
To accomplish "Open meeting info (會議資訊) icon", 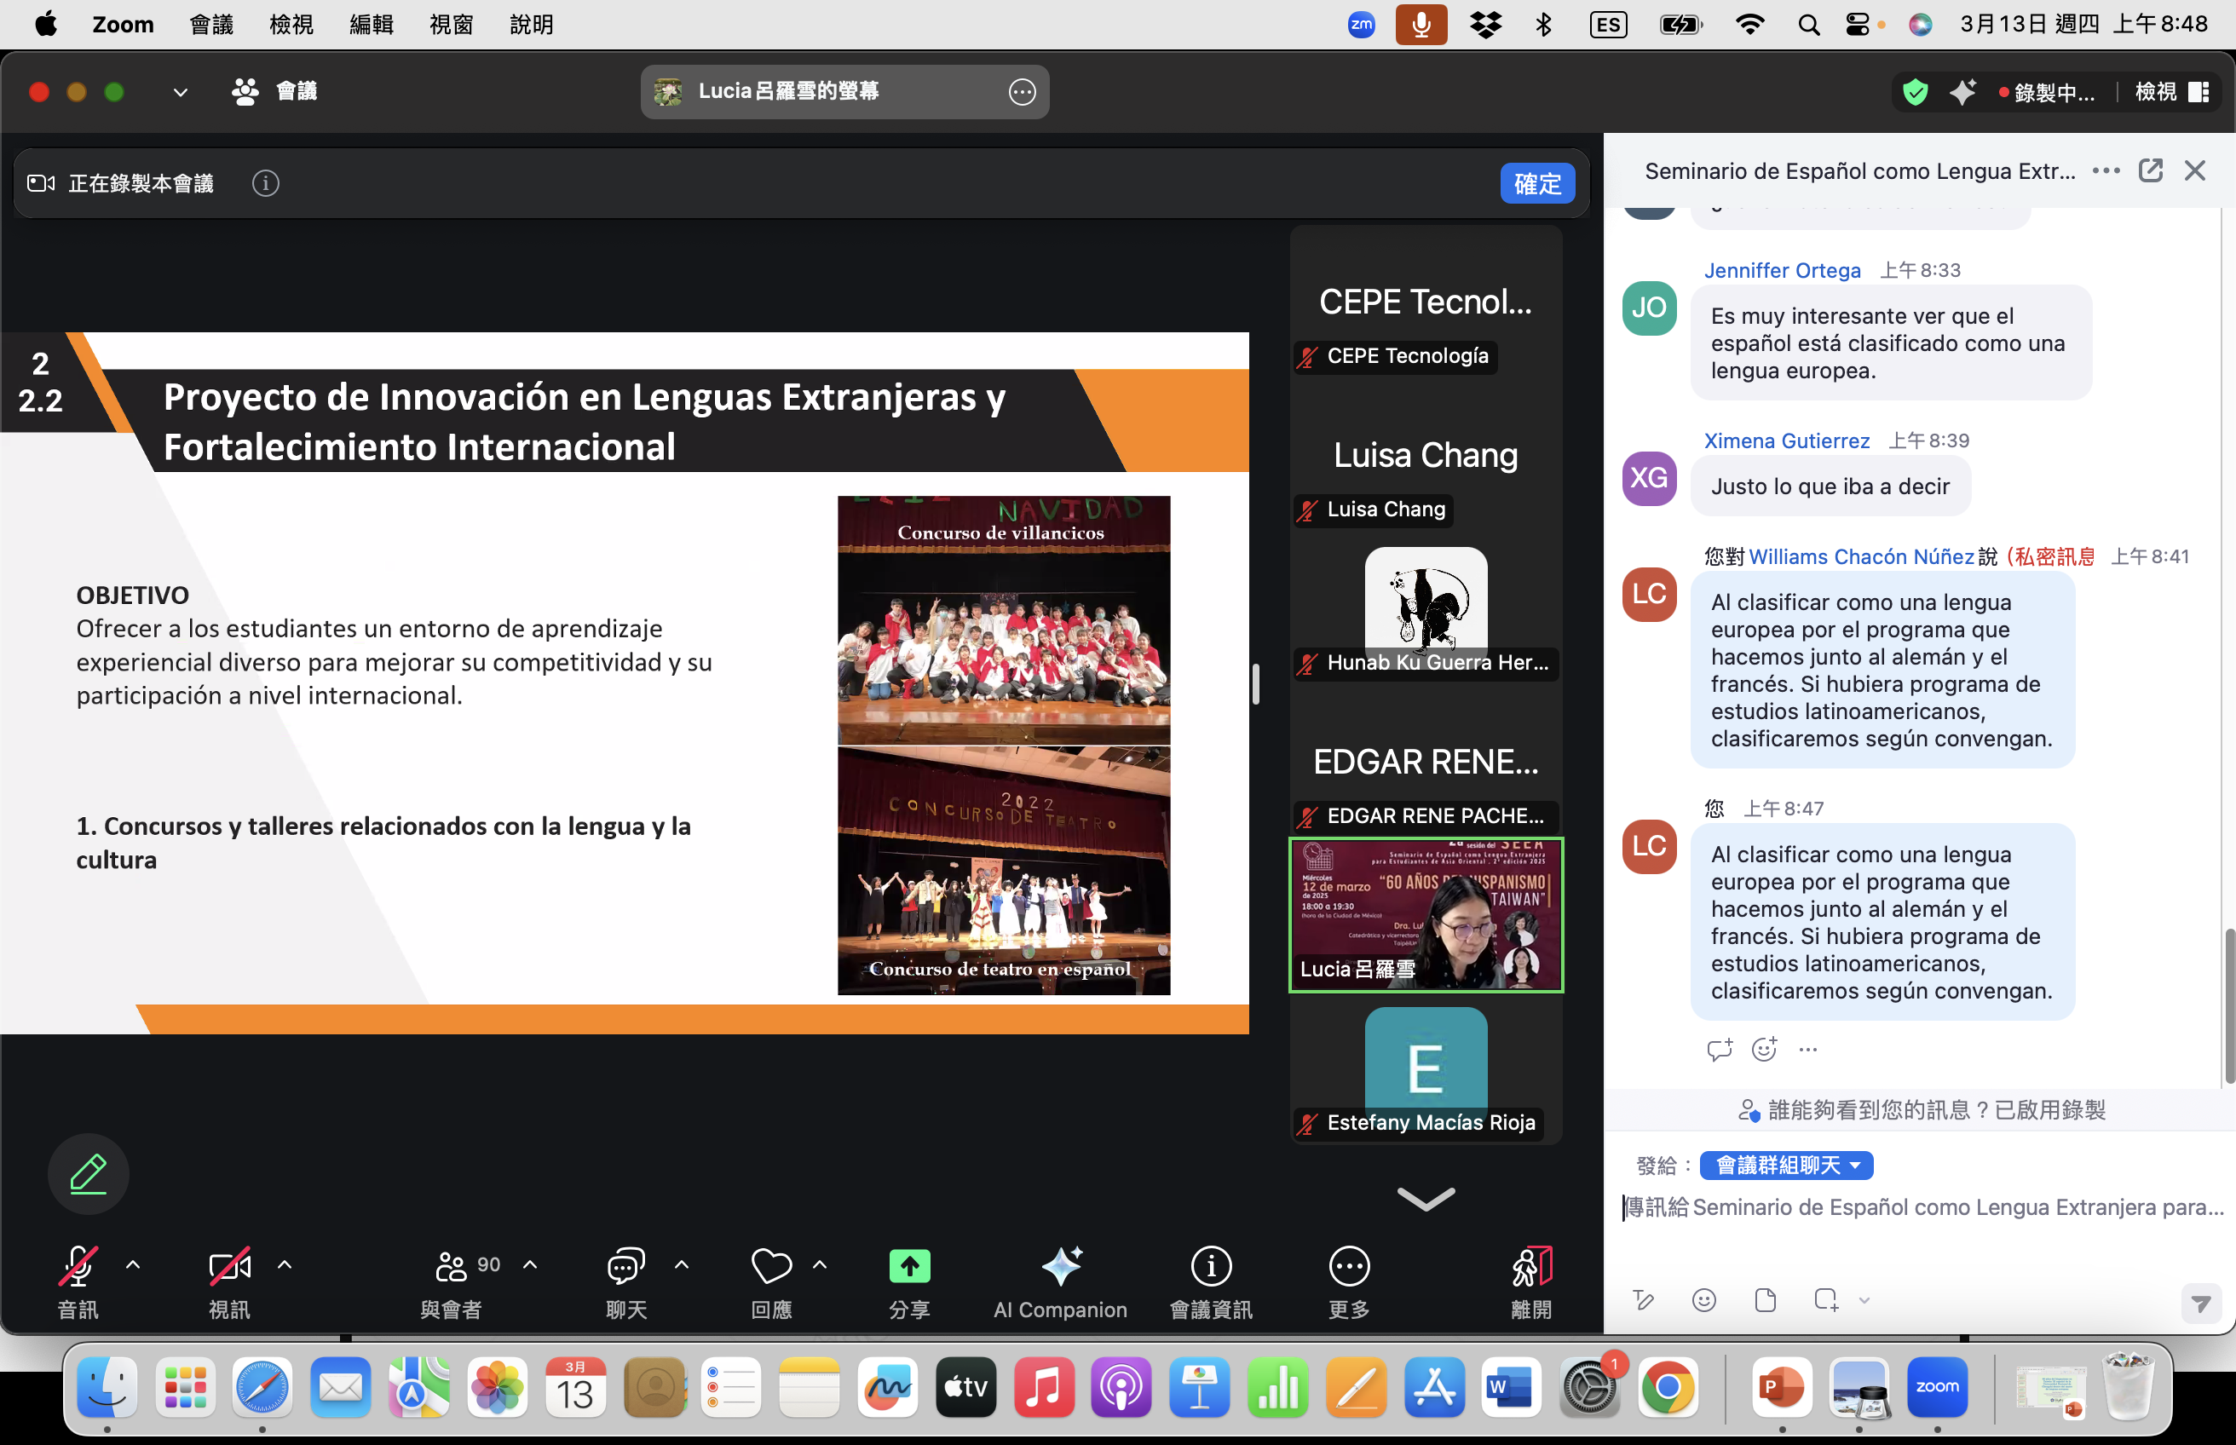I will tap(1210, 1266).
